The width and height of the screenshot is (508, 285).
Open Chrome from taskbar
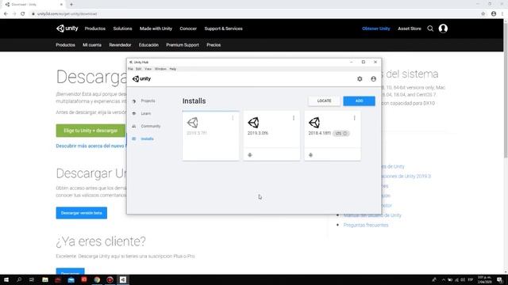[x=97, y=279]
